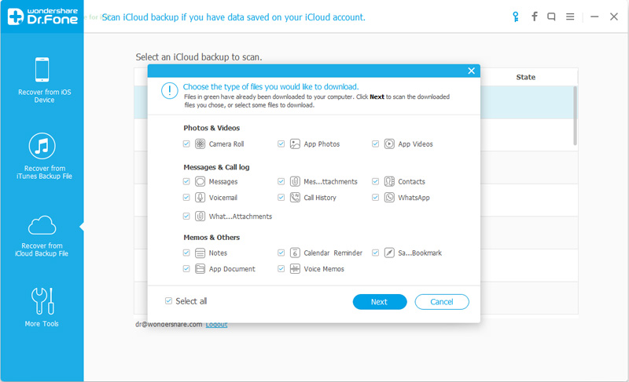Click the Message attachments paperclip icon
Viewport: 629px width, 382px height.
[x=295, y=182]
